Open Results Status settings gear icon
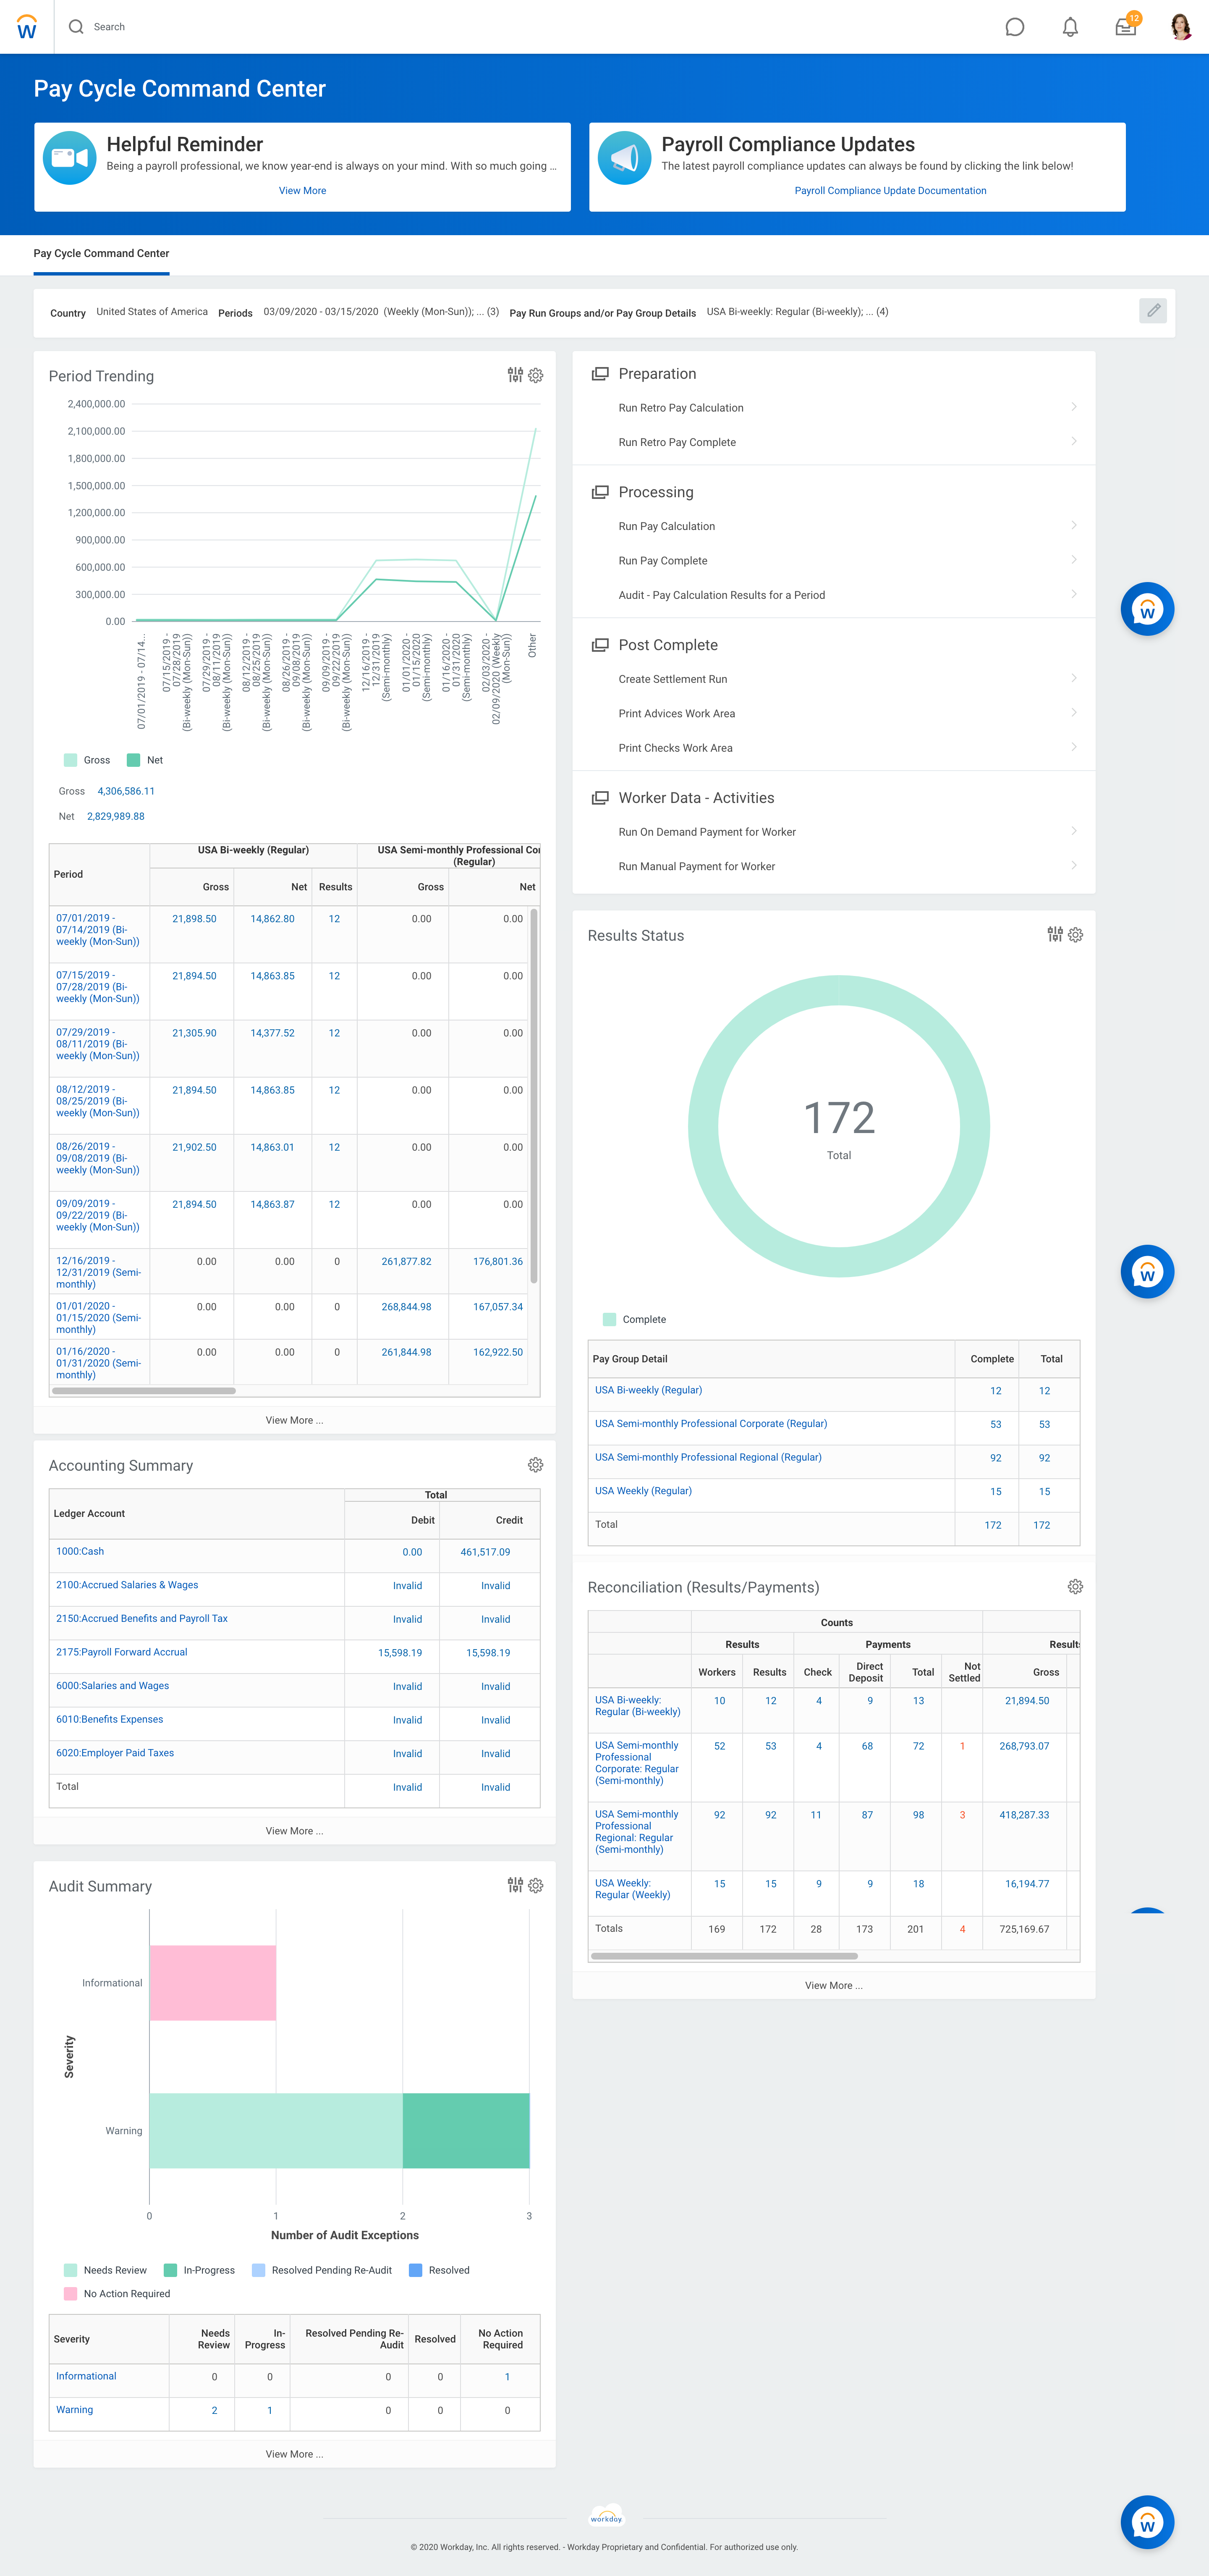This screenshot has width=1209, height=2576. tap(1075, 935)
